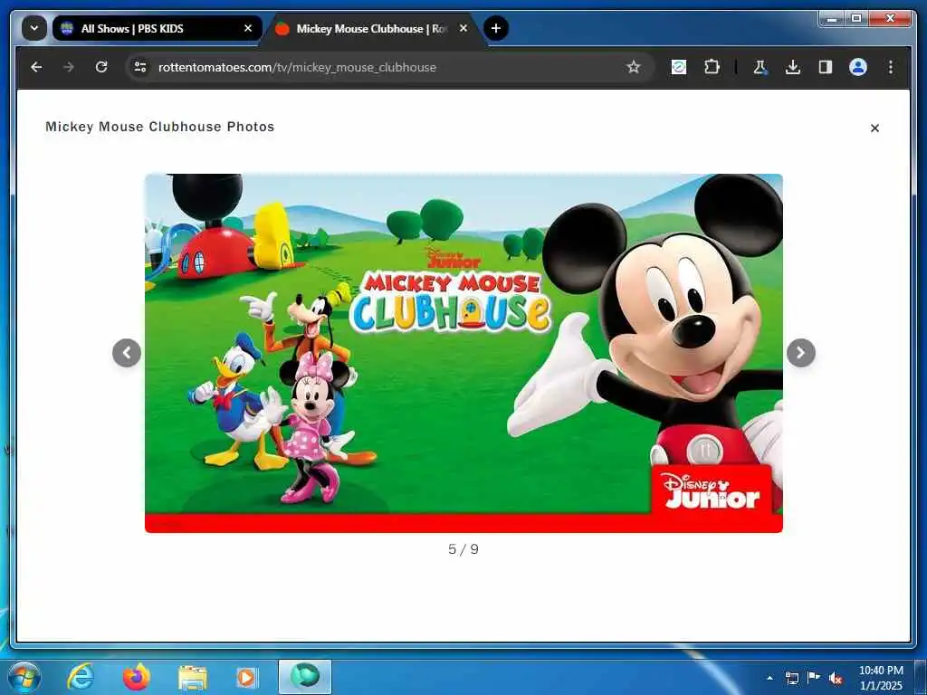Viewport: 927px width, 695px height.
Task: Click the browser forward arrow
Action: [x=69, y=67]
